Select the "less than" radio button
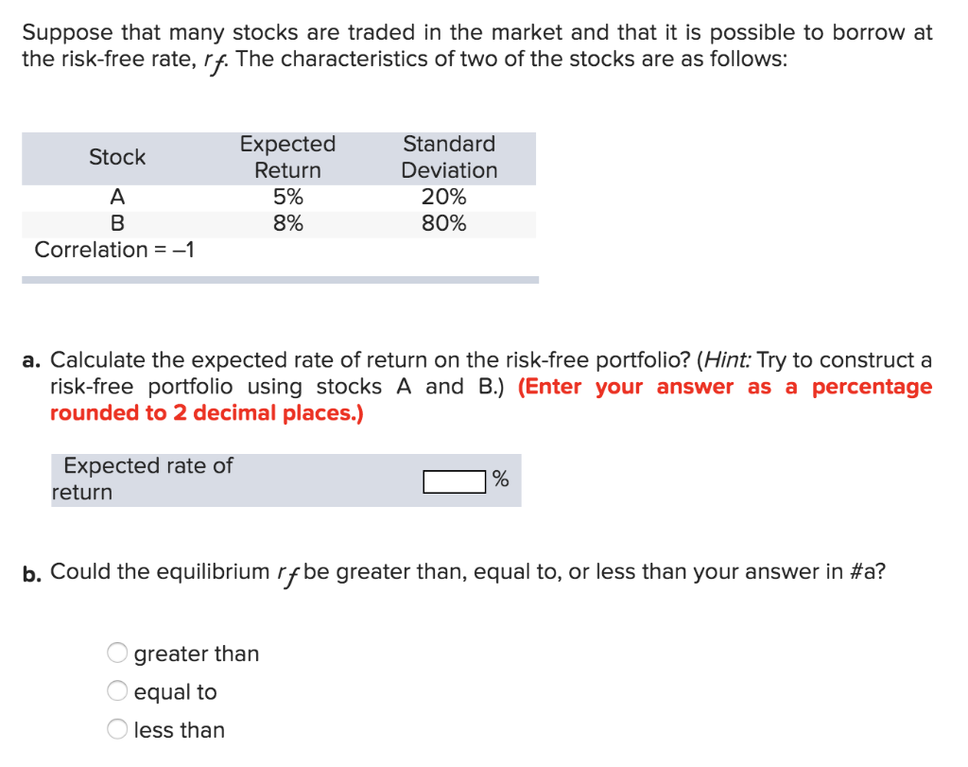 [117, 729]
